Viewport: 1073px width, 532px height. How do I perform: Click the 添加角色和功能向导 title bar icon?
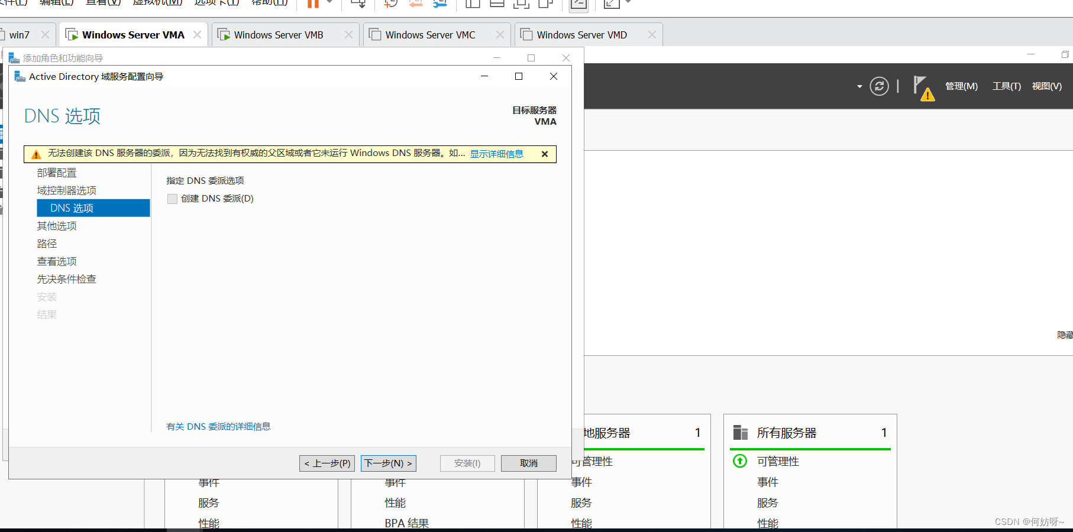(14, 58)
